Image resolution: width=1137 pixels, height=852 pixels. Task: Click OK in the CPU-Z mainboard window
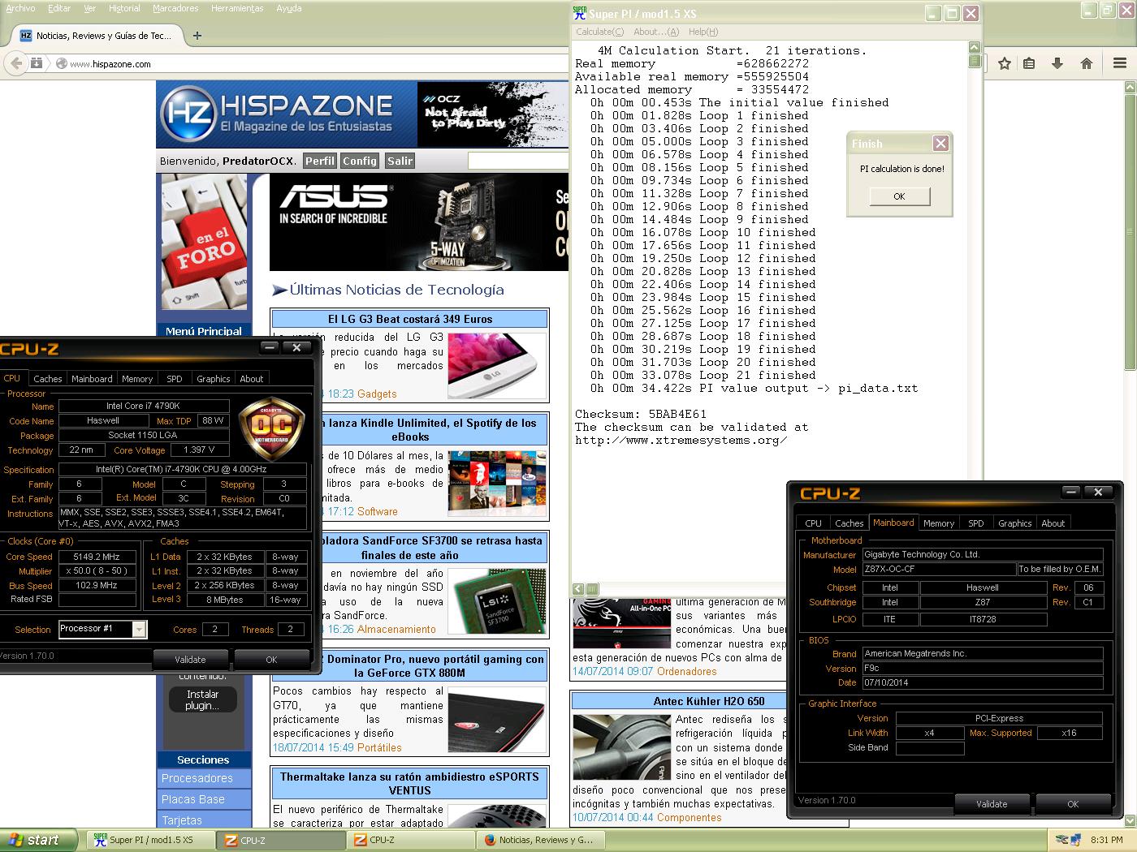tap(1073, 804)
